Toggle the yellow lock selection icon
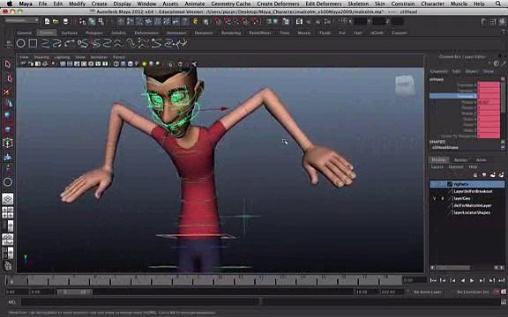 tap(196, 21)
